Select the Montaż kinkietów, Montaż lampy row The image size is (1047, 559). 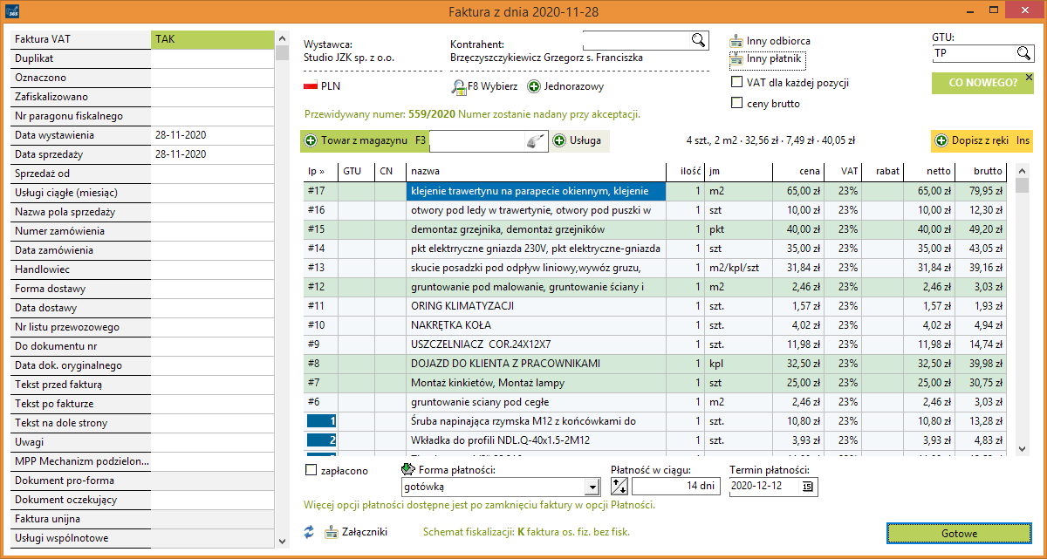(x=654, y=383)
